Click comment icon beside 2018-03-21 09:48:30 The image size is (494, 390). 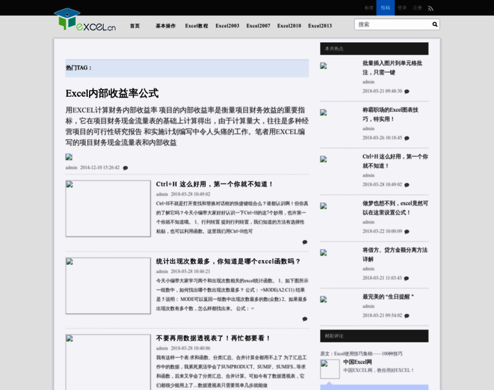pyautogui.click(x=407, y=92)
